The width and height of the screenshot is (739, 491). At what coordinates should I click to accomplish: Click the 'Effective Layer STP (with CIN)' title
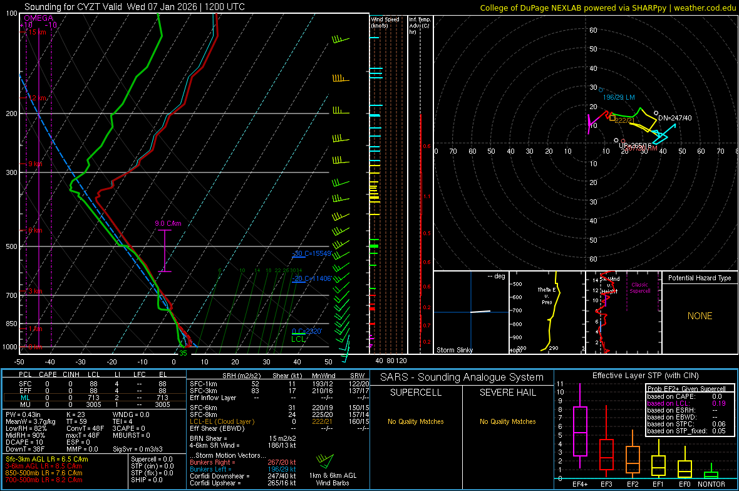[645, 376]
